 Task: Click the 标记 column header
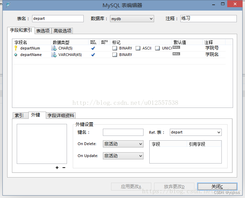(141, 42)
